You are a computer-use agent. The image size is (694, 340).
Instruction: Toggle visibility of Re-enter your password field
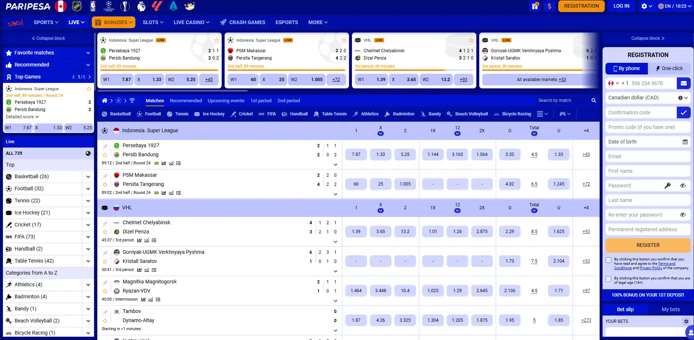coord(683,215)
